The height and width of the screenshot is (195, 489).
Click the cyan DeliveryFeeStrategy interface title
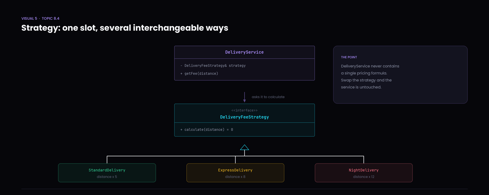[244, 117]
